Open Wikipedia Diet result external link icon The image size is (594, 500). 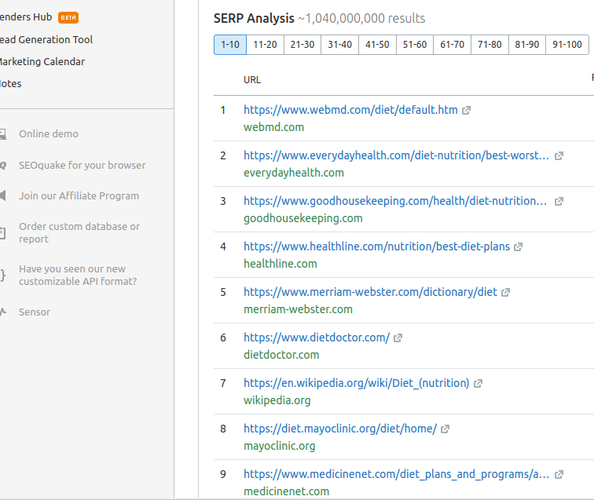[478, 384]
